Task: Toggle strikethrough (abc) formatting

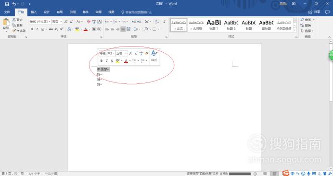Action: pyautogui.click(x=51, y=29)
